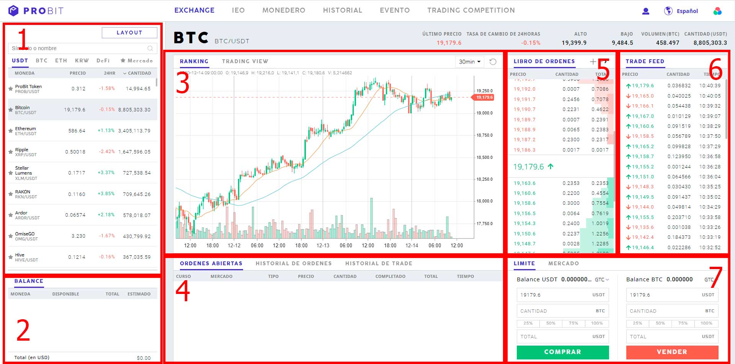Refresh the chart with reload icon
Screen dimensions: 735x364
point(493,62)
